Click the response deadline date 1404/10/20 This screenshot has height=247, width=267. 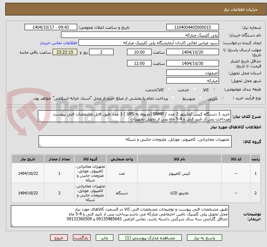[192, 52]
